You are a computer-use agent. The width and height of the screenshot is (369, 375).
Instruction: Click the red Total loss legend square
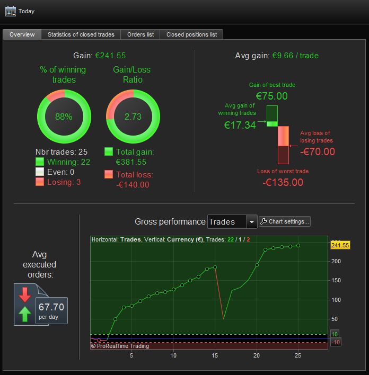tap(109, 174)
